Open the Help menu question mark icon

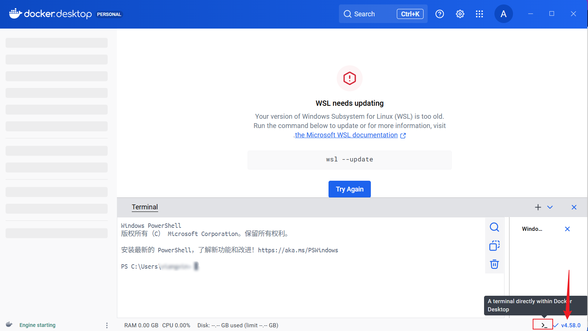(440, 14)
